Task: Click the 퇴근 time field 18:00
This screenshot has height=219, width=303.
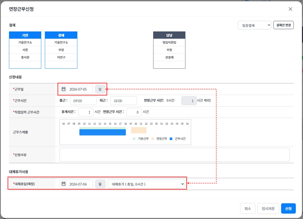Action: [x=123, y=101]
